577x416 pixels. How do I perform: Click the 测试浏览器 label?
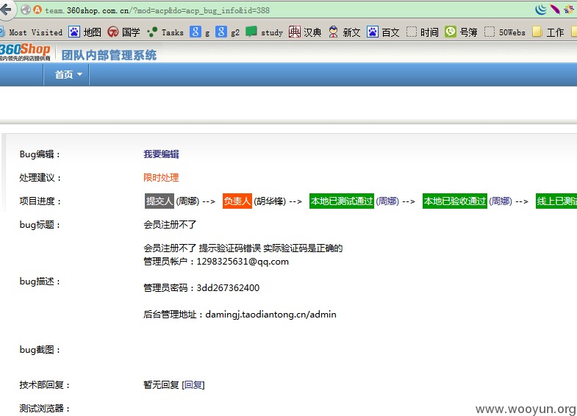pos(45,408)
